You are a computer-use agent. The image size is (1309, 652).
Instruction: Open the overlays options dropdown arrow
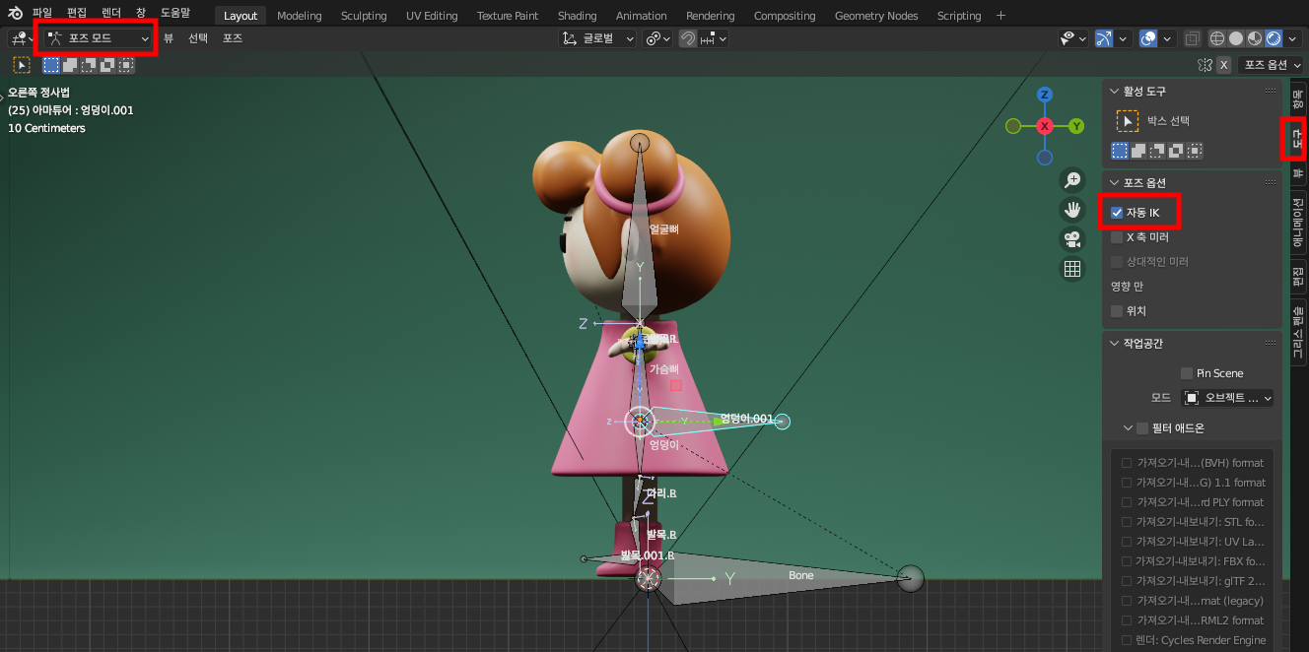(x=1168, y=38)
